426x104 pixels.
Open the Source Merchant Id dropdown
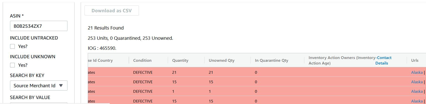39,85
